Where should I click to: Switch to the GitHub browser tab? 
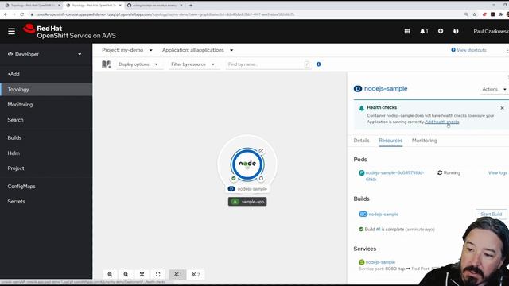[x=155, y=6]
